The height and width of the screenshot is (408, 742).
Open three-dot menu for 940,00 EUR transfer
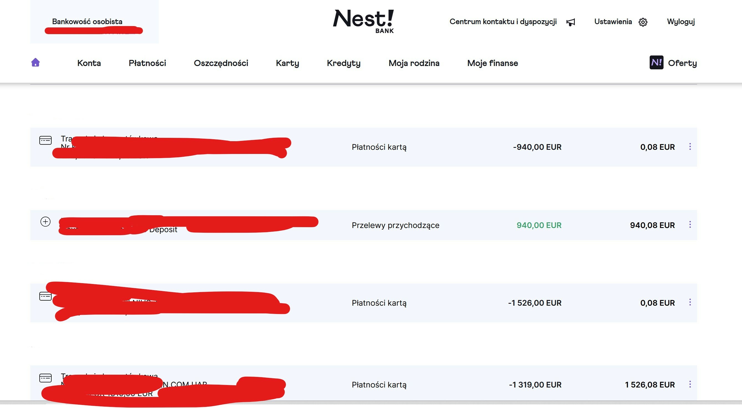coord(690,224)
